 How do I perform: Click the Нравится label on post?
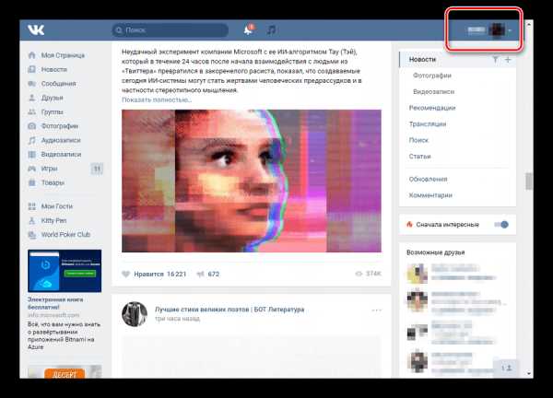(x=148, y=274)
